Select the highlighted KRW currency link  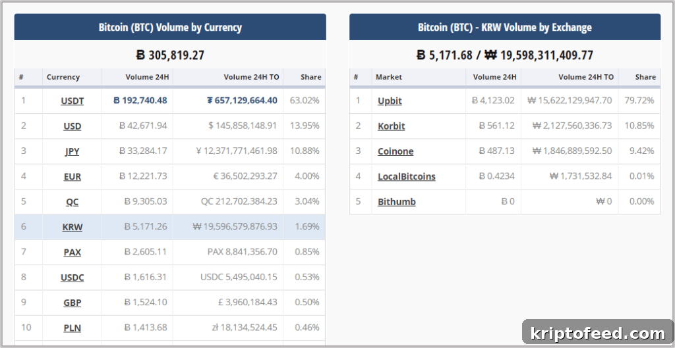tap(73, 227)
